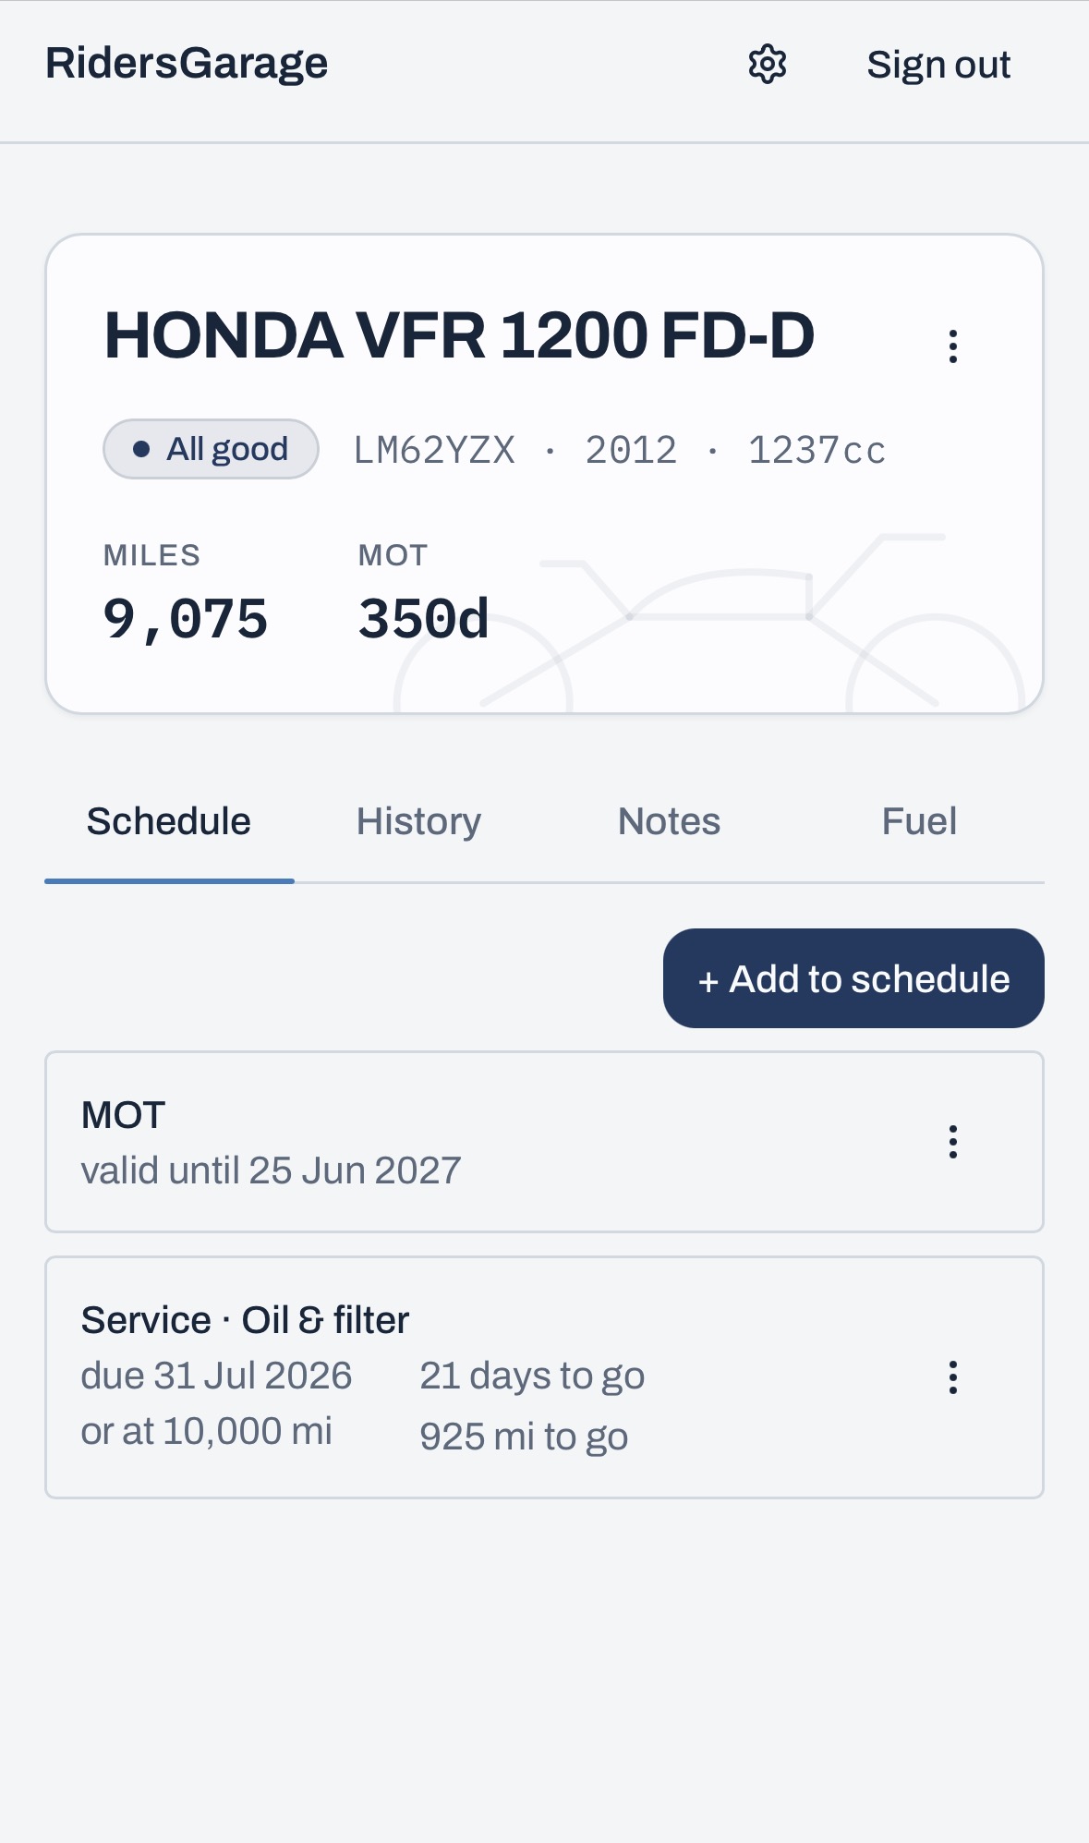This screenshot has width=1089, height=1843.
Task: Click the MOT 350d countdown value
Action: pos(423,619)
